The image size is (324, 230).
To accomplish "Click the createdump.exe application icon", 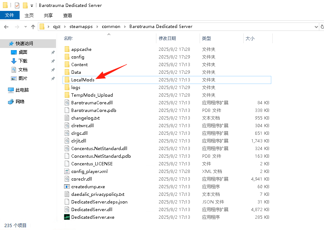I will [67, 187].
